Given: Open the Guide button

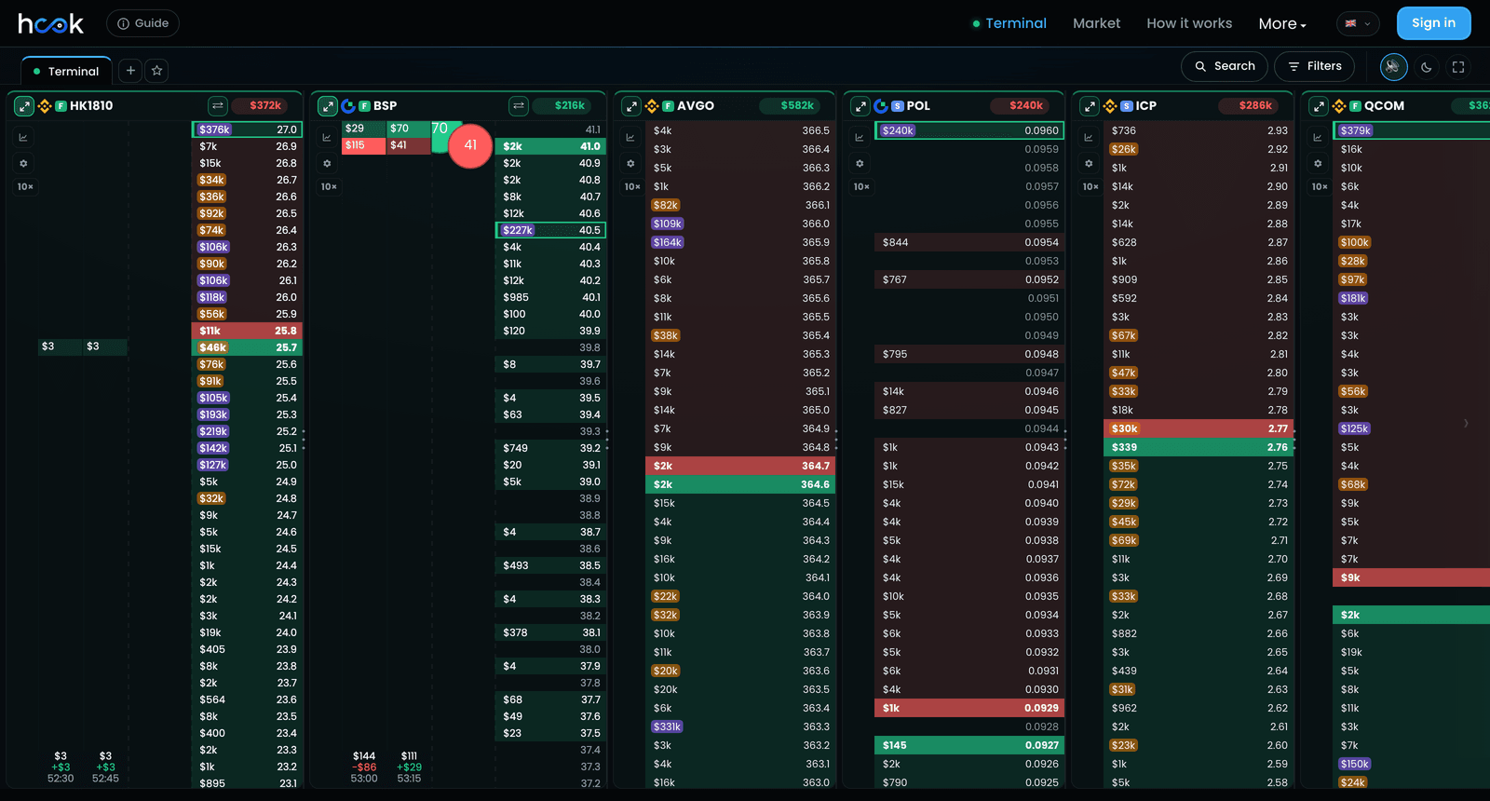Looking at the screenshot, I should pos(142,23).
